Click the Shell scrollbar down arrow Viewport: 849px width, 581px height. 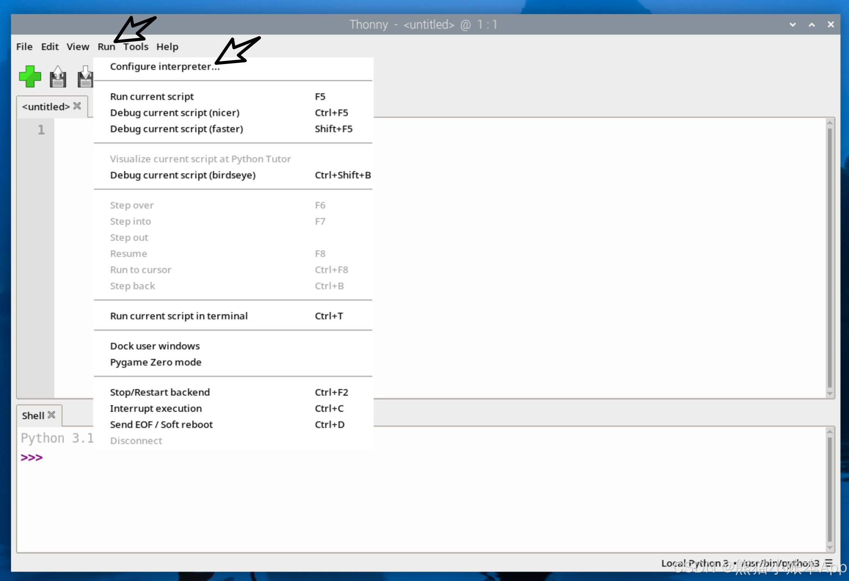[830, 547]
